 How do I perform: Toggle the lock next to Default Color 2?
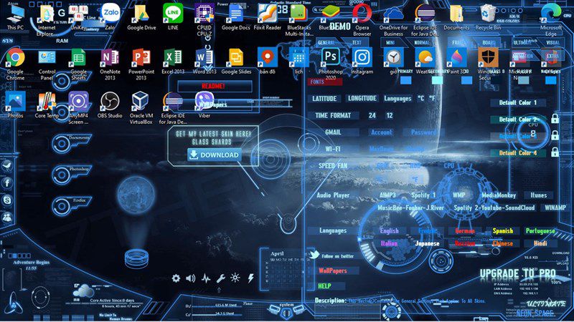555,119
